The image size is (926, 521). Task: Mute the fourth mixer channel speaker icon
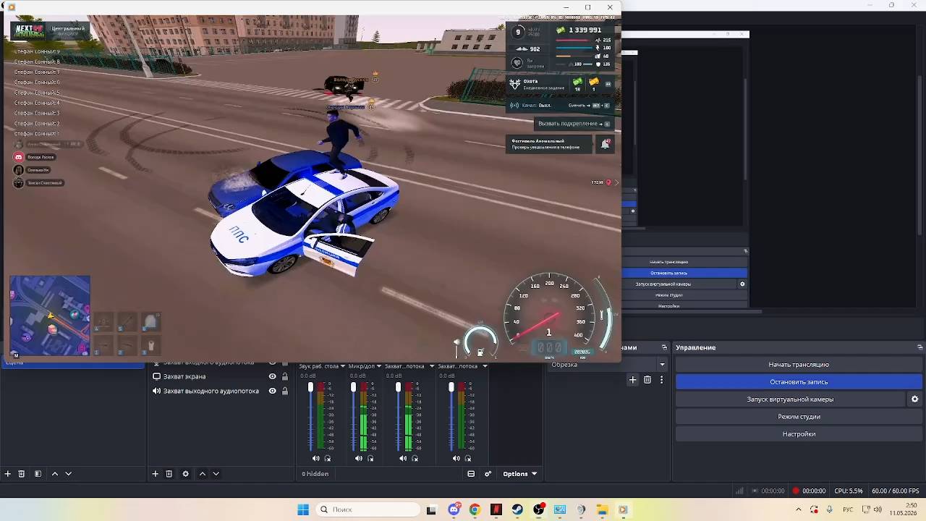tap(456, 458)
